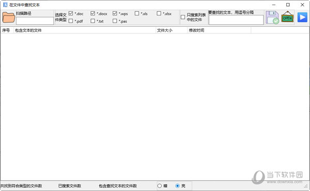
Task: Check the *.txt file type
Action: click(x=92, y=21)
